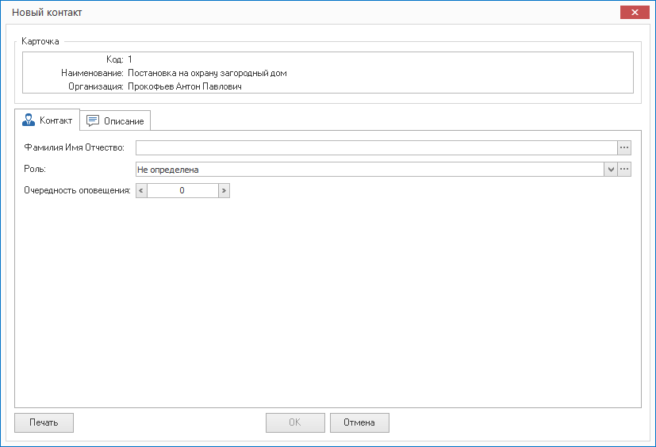
Task: Click the Отмена button
Action: point(359,422)
